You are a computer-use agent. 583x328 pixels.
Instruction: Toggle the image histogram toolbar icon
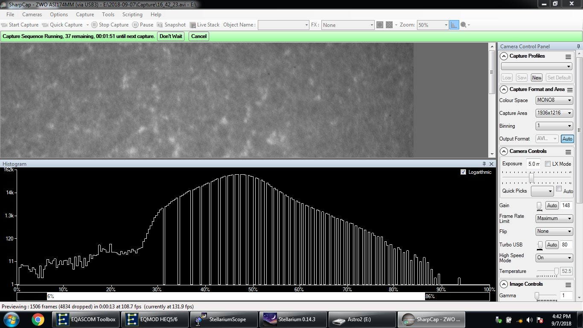pos(454,25)
